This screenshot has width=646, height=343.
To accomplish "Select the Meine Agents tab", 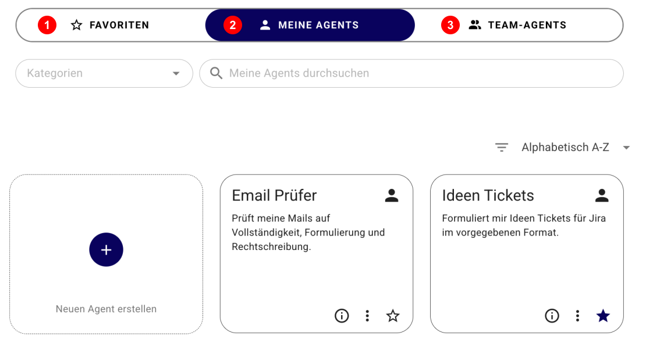I will [310, 25].
